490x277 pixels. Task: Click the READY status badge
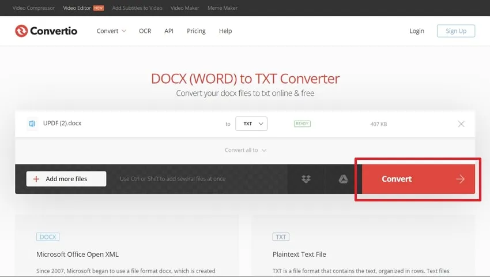point(302,123)
